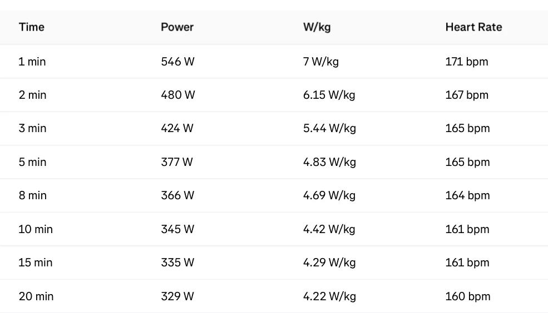The width and height of the screenshot is (548, 313).
Task: Select the 5.44 W/kg value
Action: pos(329,129)
